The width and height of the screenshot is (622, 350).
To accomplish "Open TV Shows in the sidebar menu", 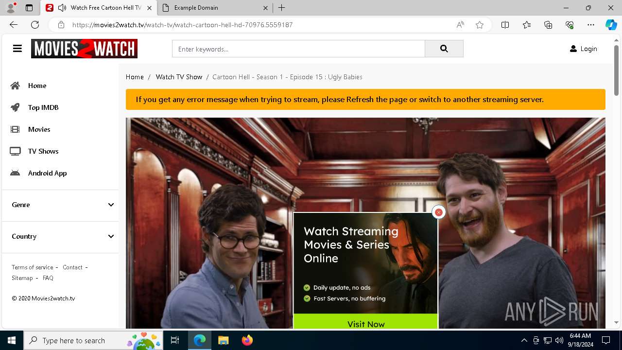I will tap(43, 151).
